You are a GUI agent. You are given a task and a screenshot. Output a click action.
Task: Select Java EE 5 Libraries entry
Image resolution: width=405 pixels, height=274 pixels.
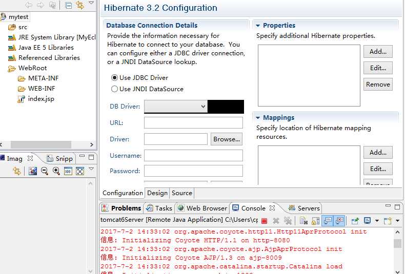(46, 48)
